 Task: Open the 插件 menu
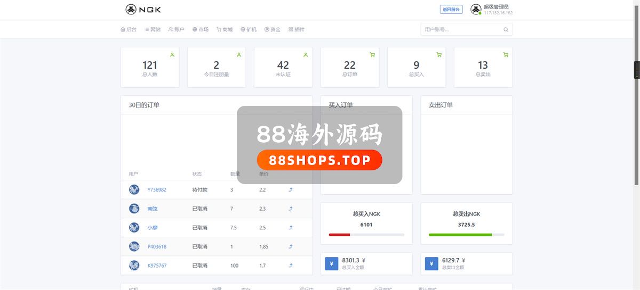[297, 30]
